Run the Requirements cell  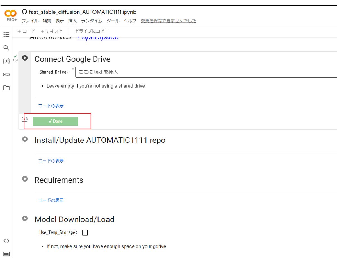(25, 179)
